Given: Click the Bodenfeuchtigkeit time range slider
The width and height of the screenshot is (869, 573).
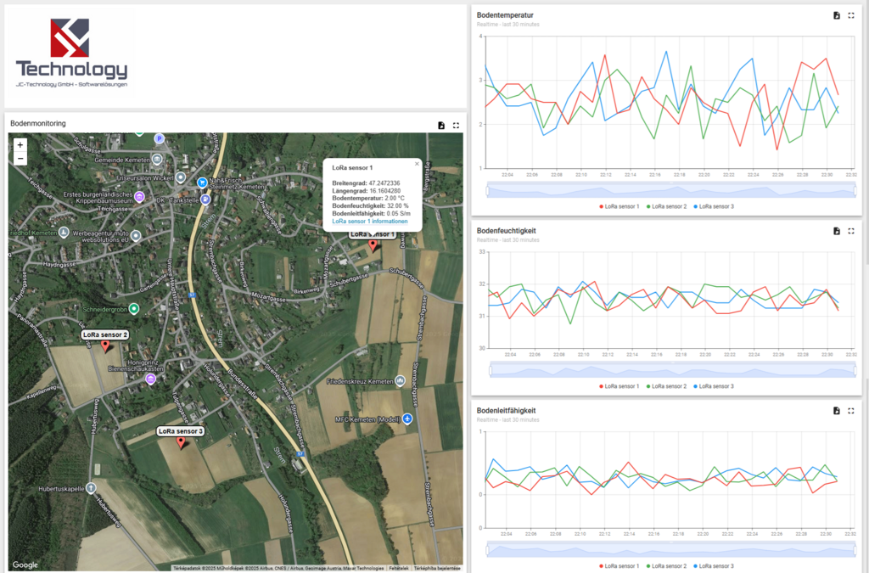Looking at the screenshot, I should [x=672, y=369].
